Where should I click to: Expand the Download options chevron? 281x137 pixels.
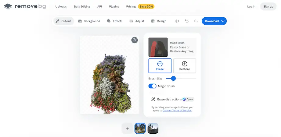tap(223, 21)
